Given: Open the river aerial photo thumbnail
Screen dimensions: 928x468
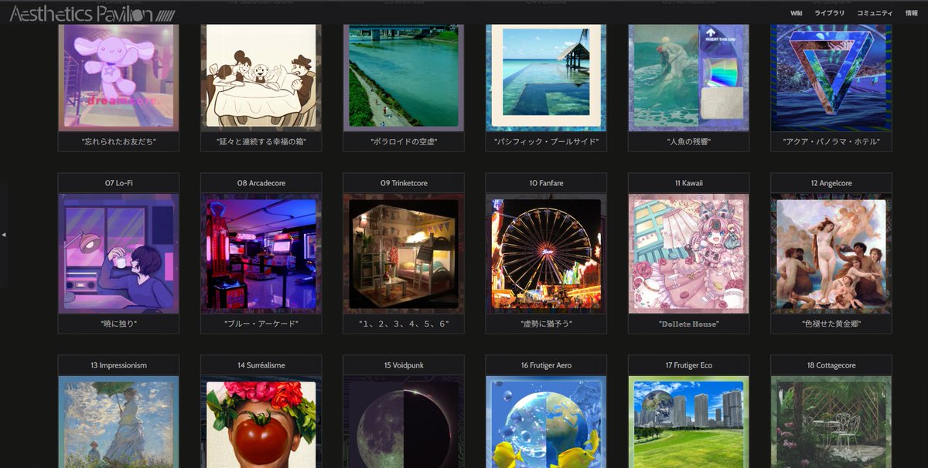Looking at the screenshot, I should [403, 77].
